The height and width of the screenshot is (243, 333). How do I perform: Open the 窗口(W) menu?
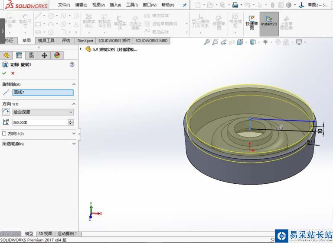(x=150, y=5)
